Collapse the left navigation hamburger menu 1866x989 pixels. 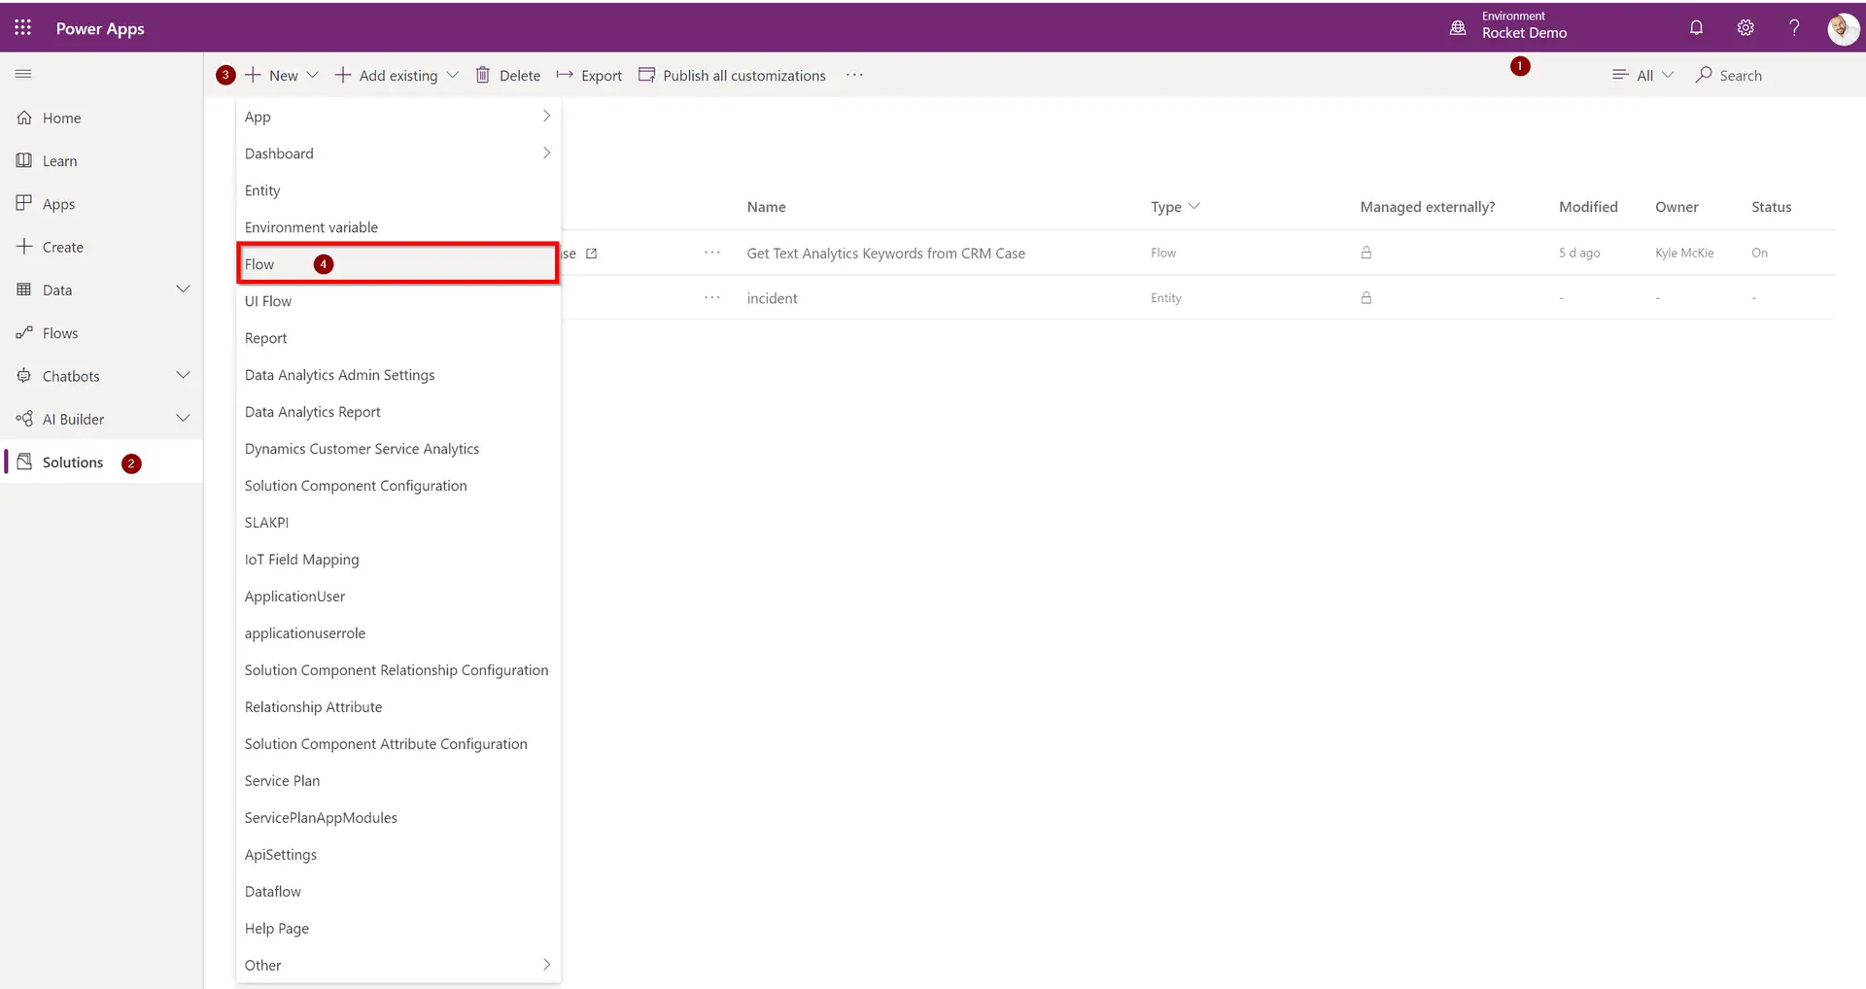23,74
